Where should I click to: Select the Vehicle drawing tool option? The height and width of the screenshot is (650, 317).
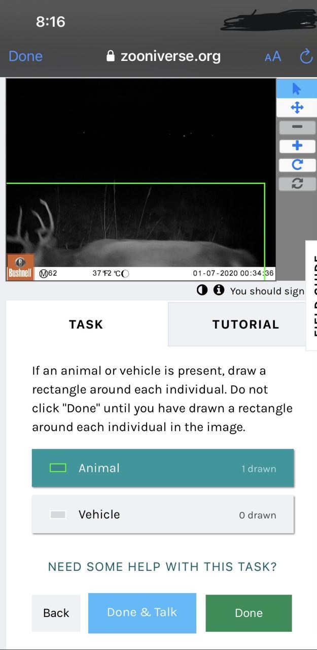pos(163,514)
